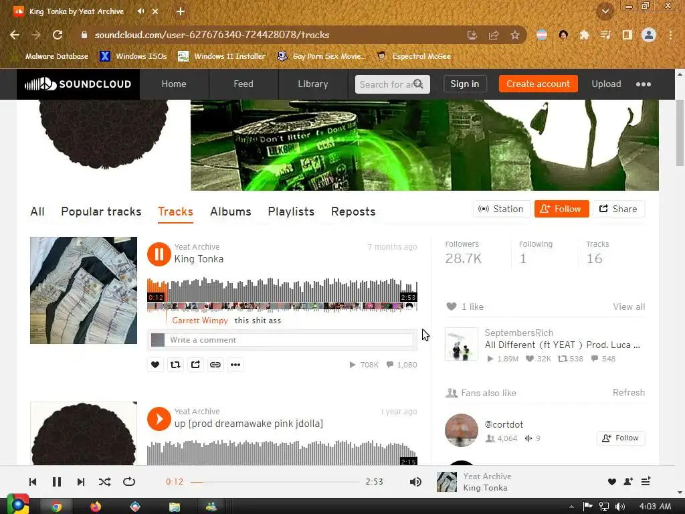Repost the King Tonka track
This screenshot has height=514, width=685.
coord(175,365)
